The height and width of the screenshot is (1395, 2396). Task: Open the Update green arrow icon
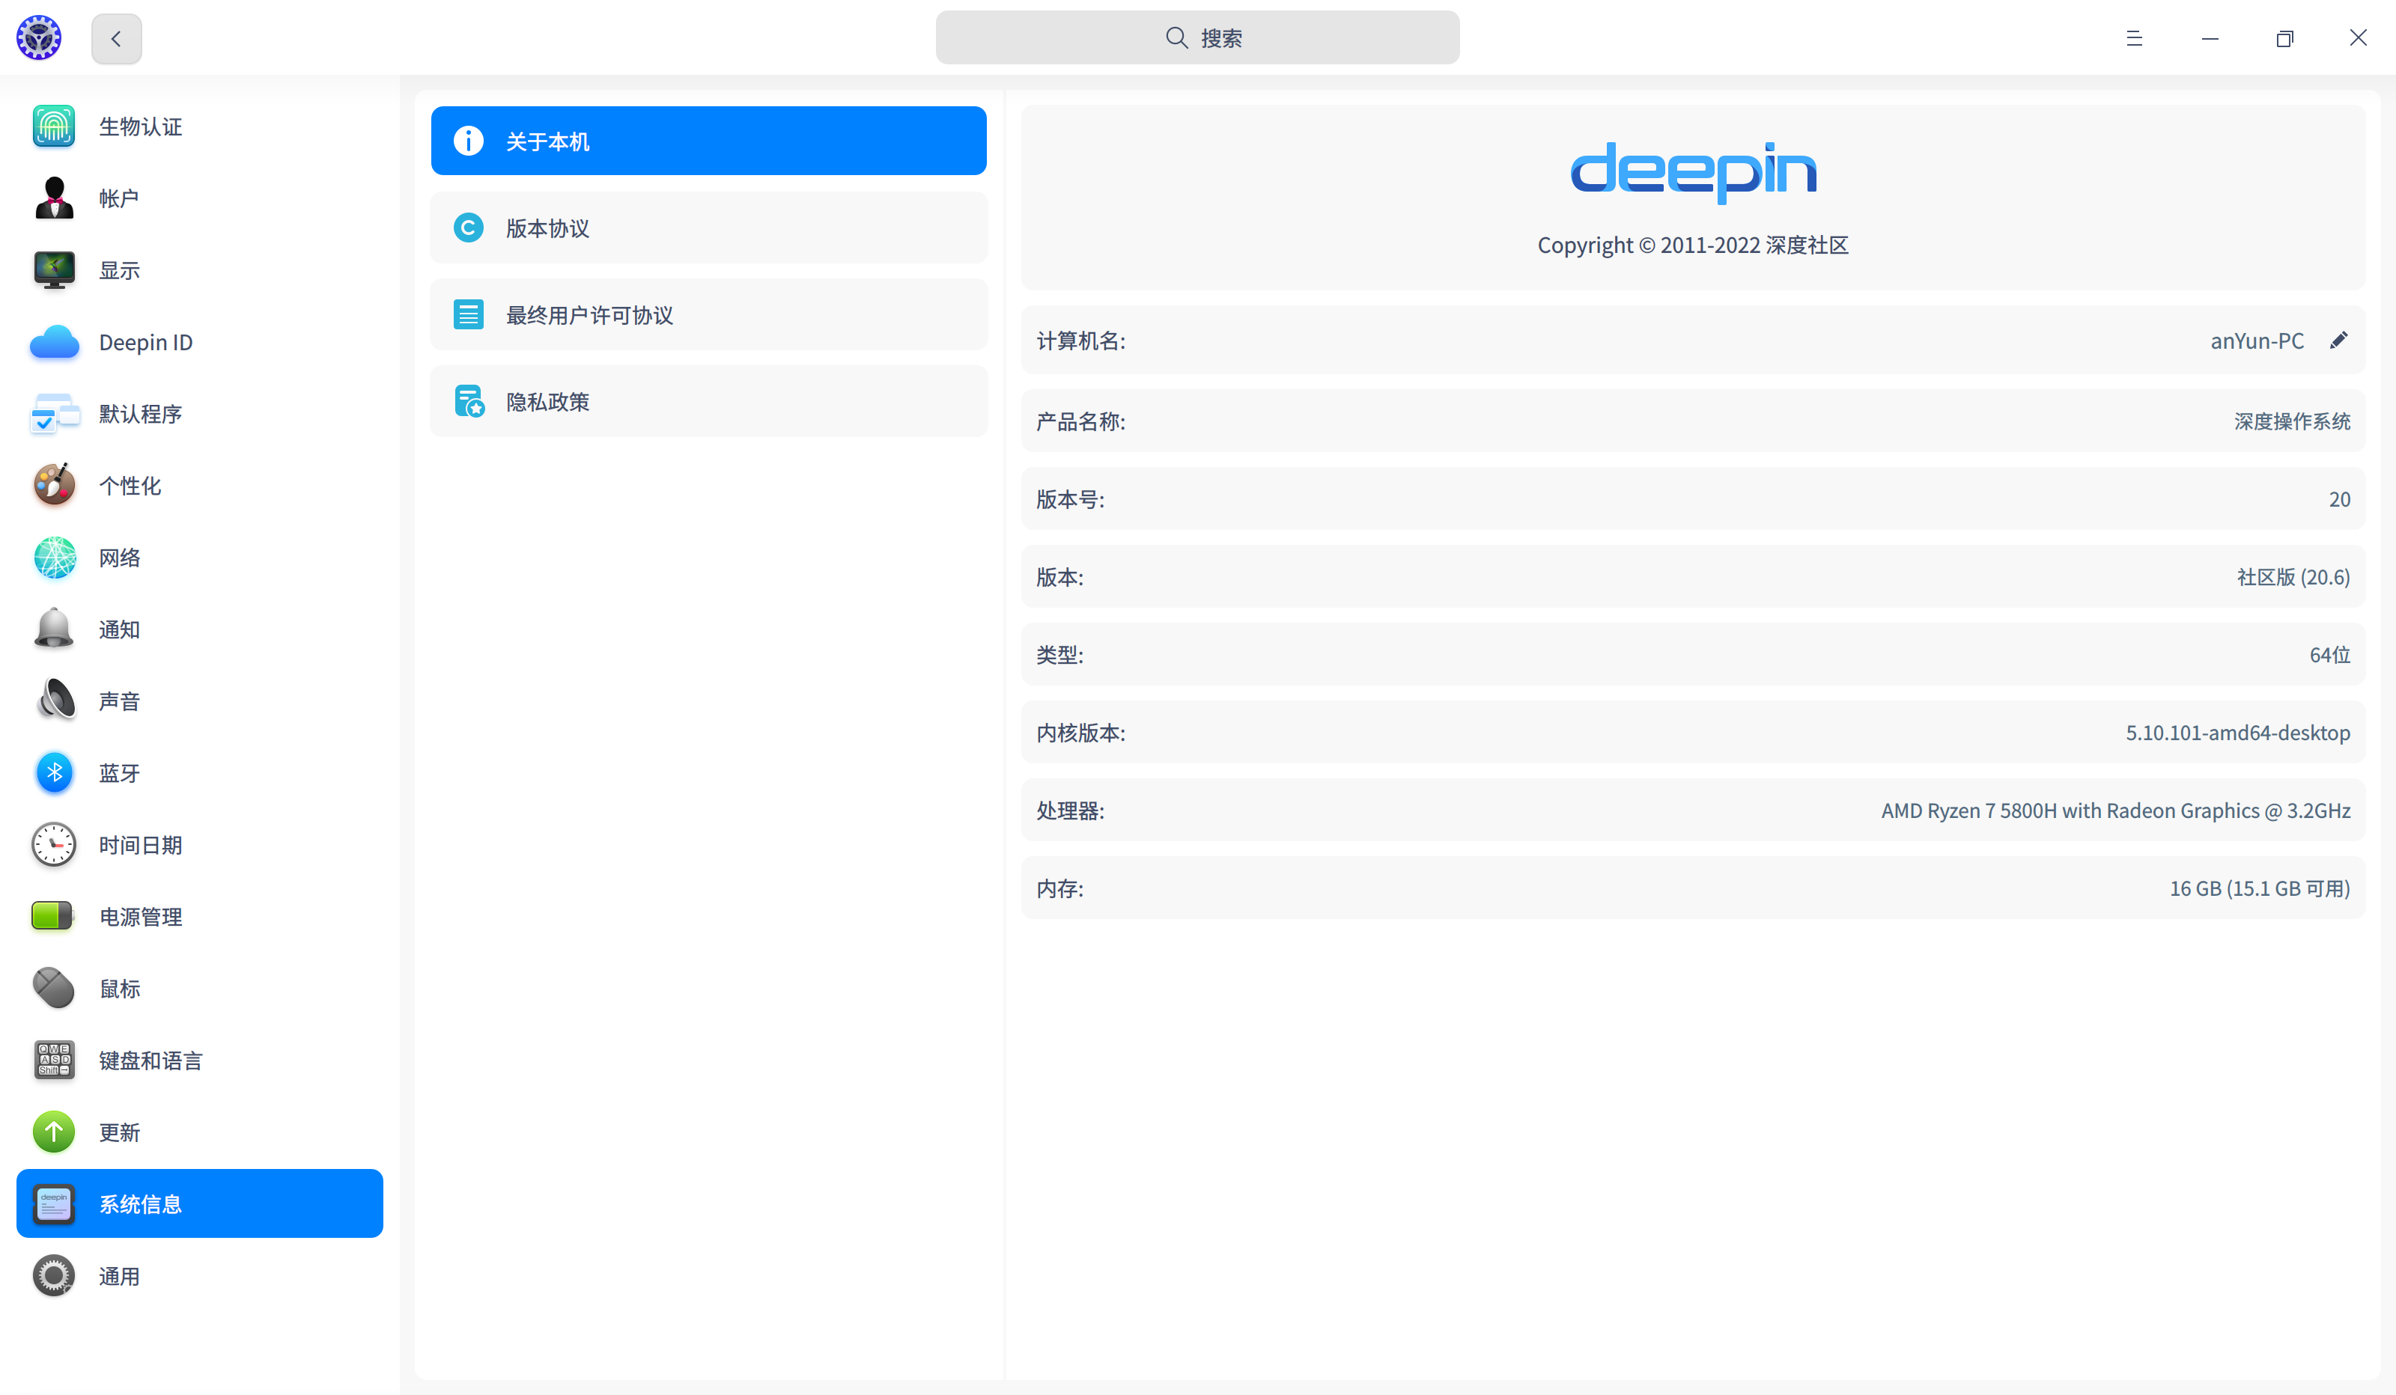click(x=54, y=1132)
